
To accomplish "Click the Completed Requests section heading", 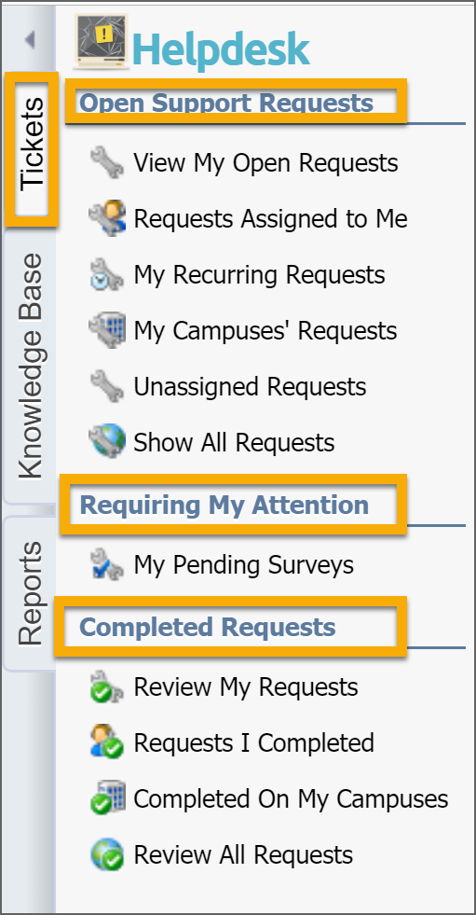I will (208, 628).
